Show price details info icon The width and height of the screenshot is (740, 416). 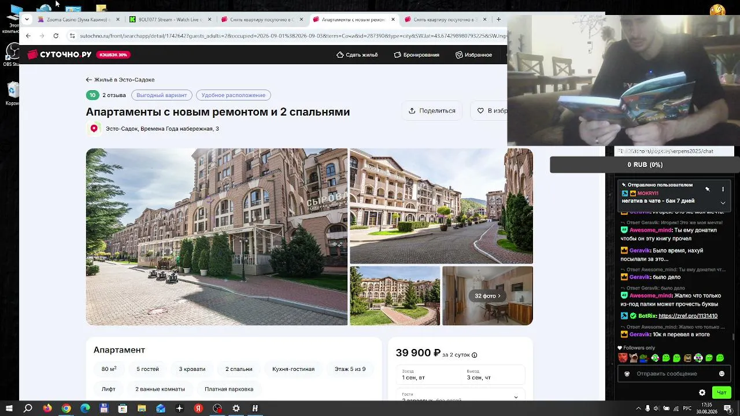pyautogui.click(x=475, y=355)
